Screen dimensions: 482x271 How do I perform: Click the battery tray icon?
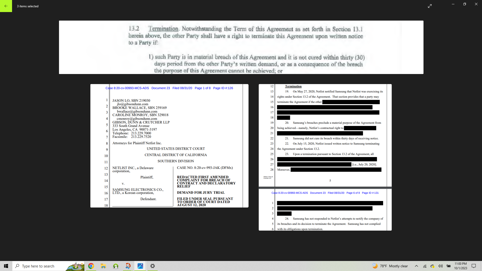coord(449,266)
